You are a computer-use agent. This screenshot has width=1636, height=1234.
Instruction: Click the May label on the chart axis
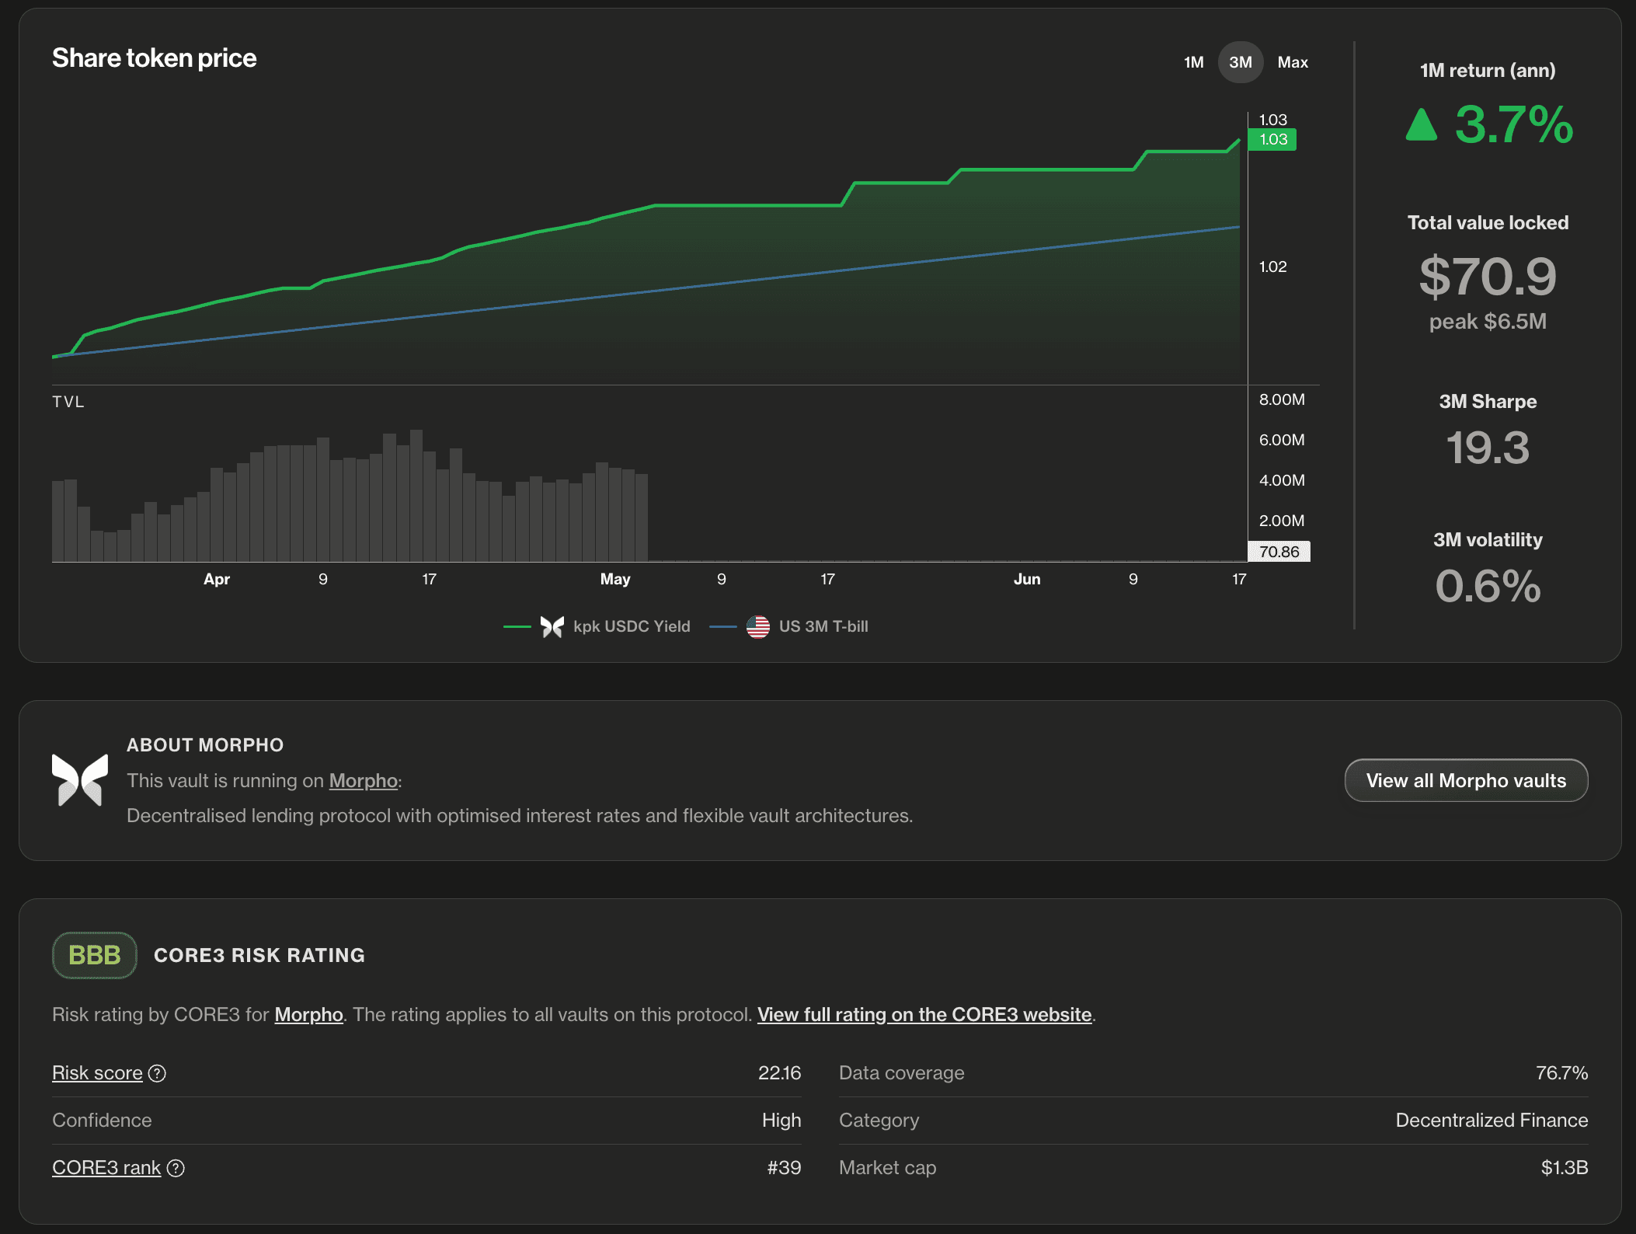[615, 579]
